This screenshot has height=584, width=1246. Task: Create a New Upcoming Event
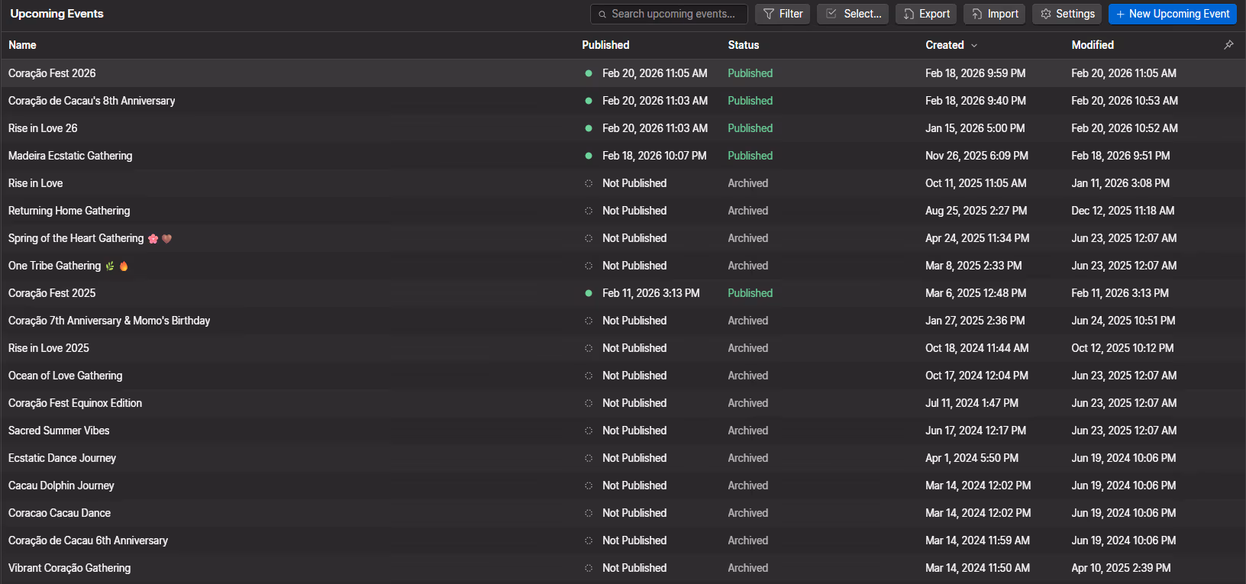click(x=1172, y=14)
